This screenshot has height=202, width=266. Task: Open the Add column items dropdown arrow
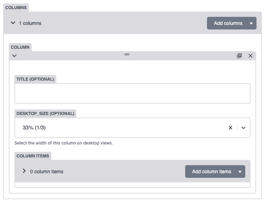pos(240,172)
